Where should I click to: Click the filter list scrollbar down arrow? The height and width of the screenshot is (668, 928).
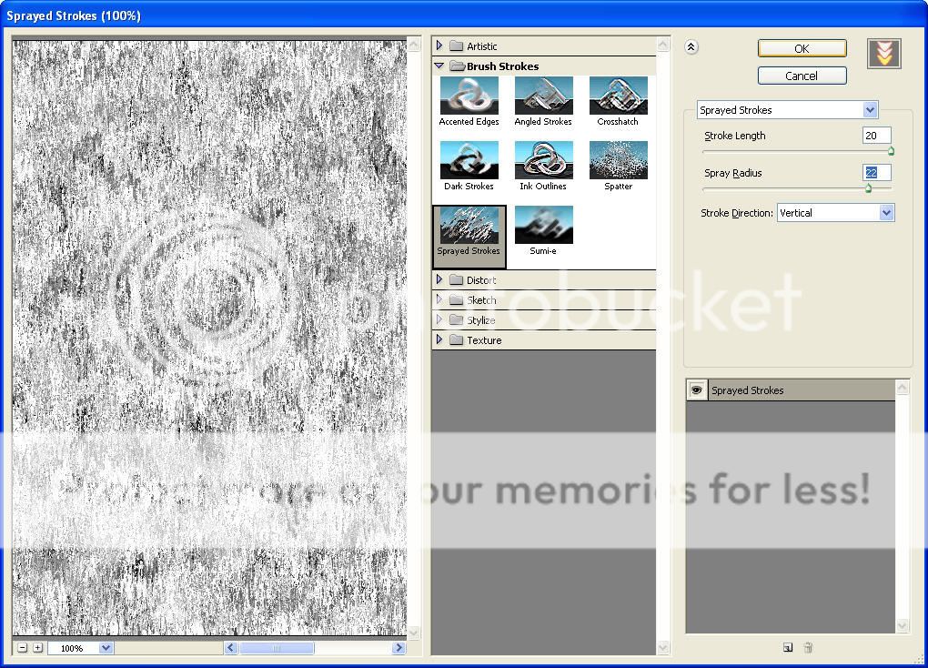point(663,648)
